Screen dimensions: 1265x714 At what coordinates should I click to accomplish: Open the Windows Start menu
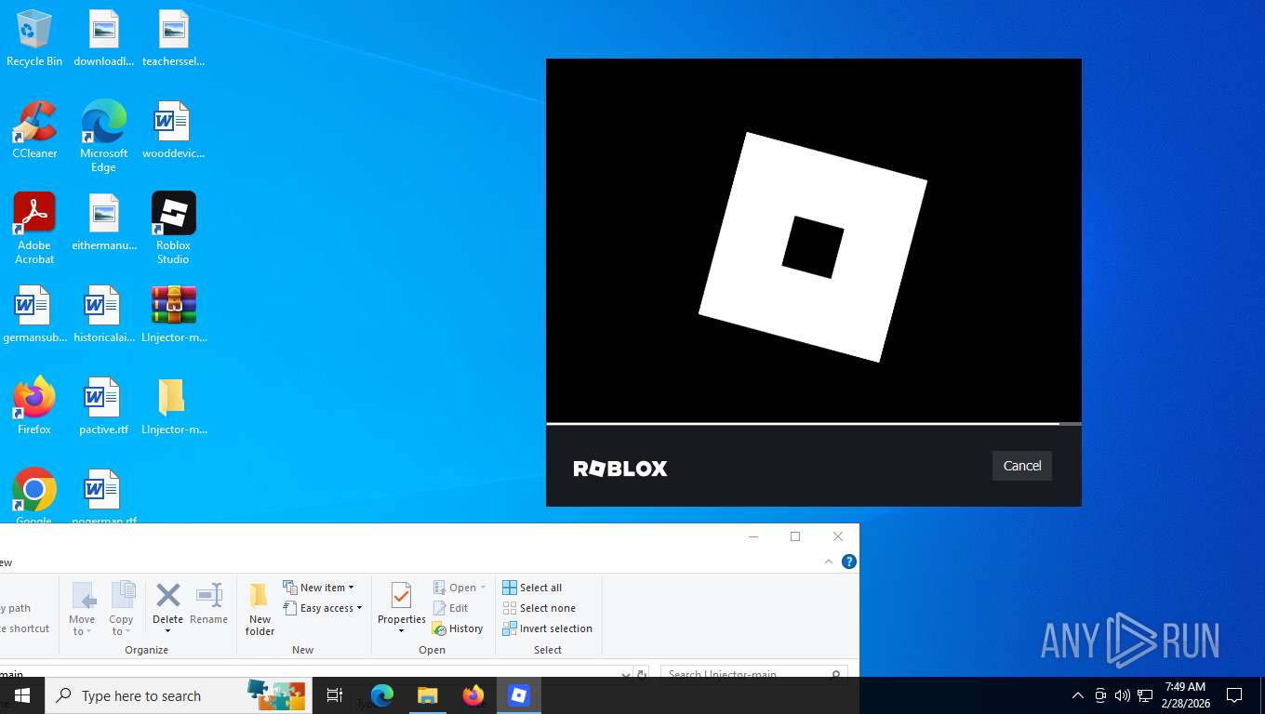pyautogui.click(x=22, y=695)
